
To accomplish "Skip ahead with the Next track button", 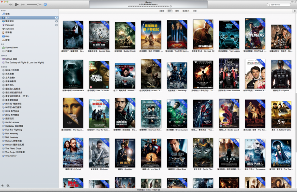I will click(x=23, y=4).
